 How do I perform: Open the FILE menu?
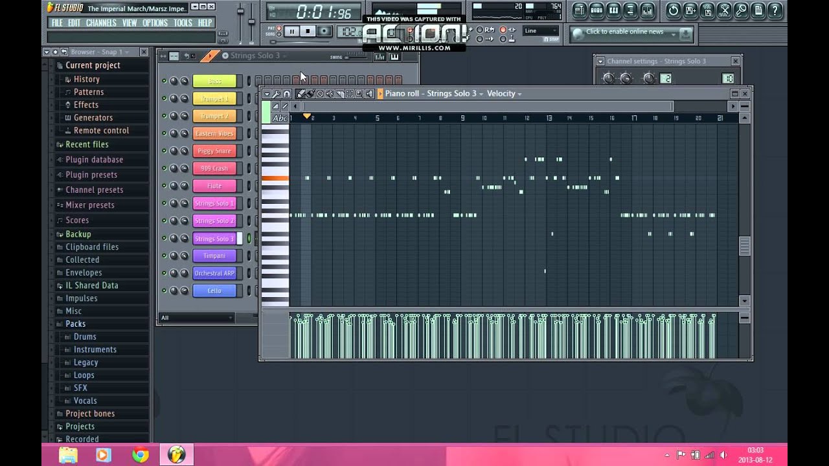57,23
